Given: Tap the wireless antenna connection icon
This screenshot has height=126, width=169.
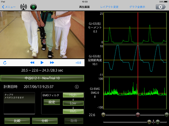Looking at the screenshot, I should (23, 7).
